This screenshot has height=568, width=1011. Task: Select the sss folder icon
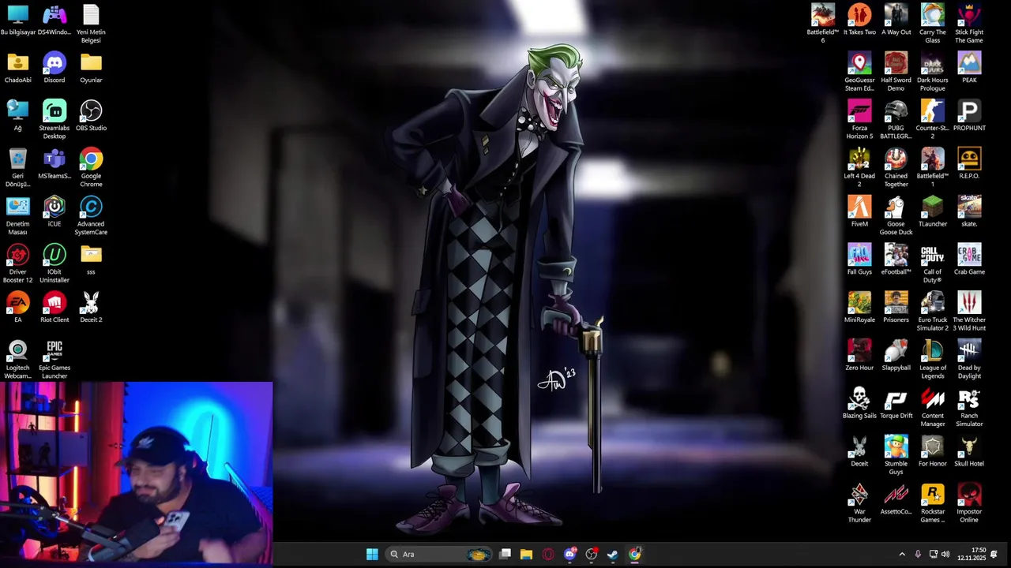click(x=91, y=254)
